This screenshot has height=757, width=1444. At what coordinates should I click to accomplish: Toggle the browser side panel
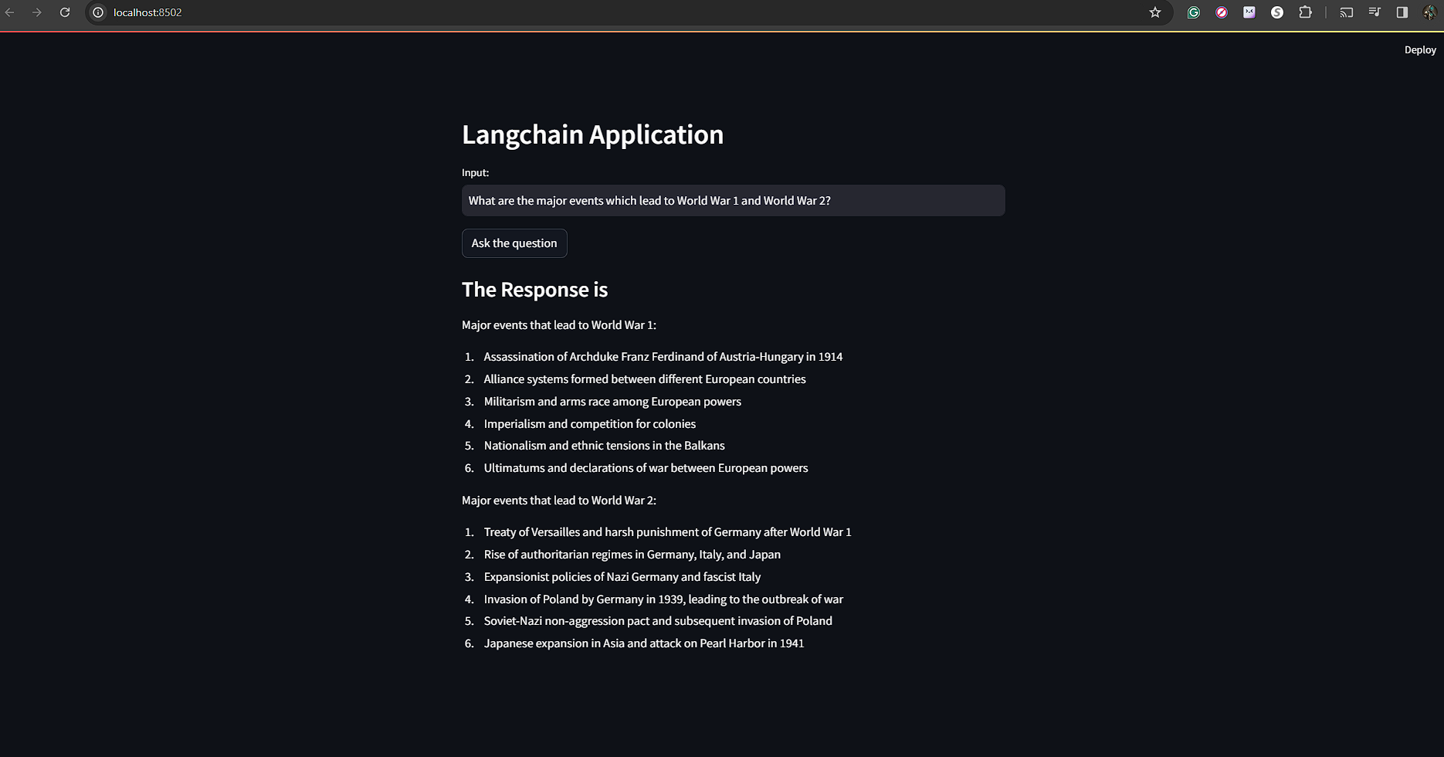click(x=1402, y=12)
